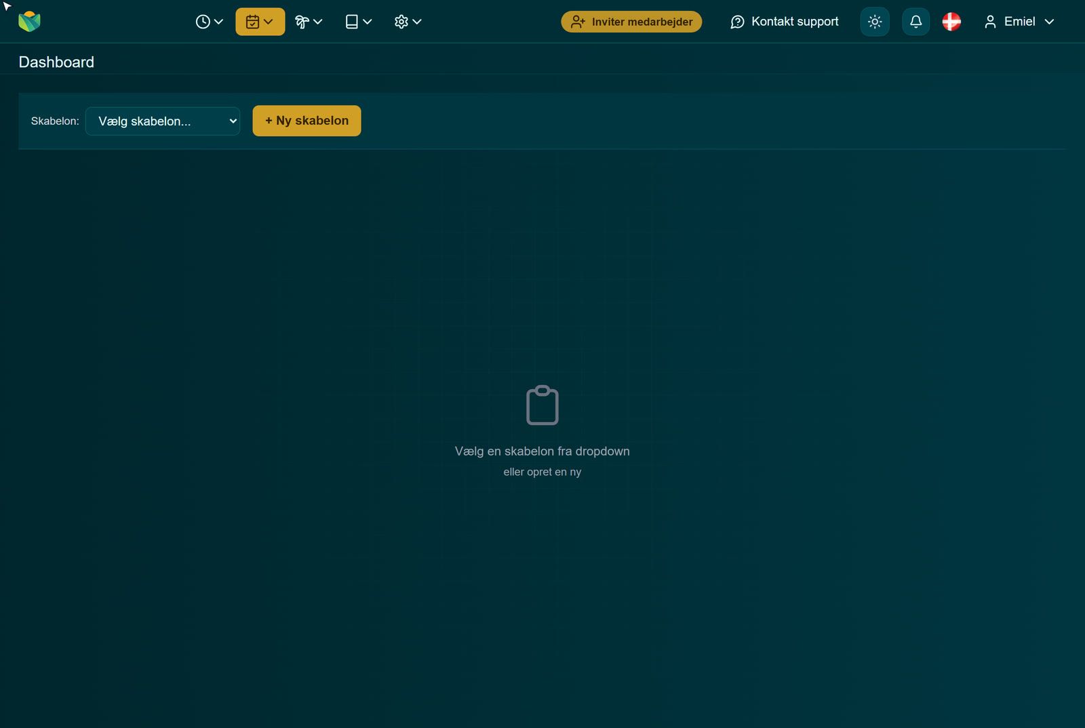The height and width of the screenshot is (728, 1085).
Task: Click the chevron beside the book icon
Action: click(x=367, y=22)
